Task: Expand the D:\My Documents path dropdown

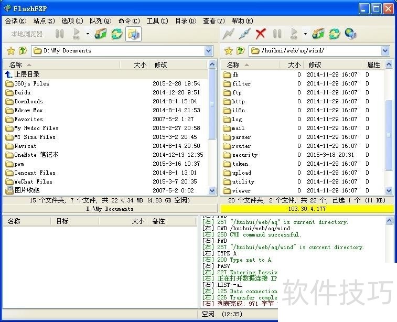Action: [209, 51]
